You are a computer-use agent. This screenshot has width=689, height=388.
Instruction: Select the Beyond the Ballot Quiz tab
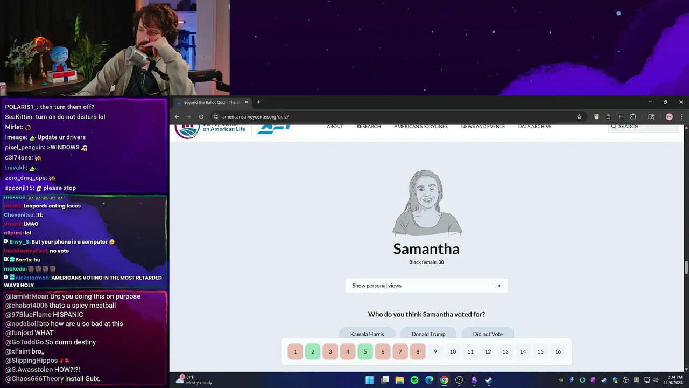(213, 102)
